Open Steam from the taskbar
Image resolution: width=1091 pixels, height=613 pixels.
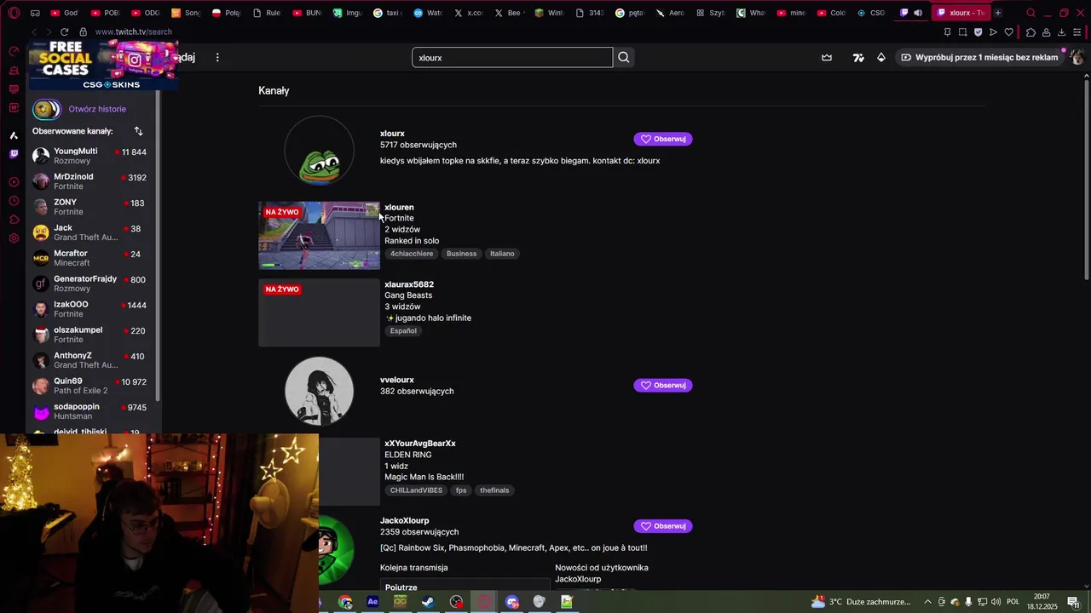pyautogui.click(x=428, y=602)
